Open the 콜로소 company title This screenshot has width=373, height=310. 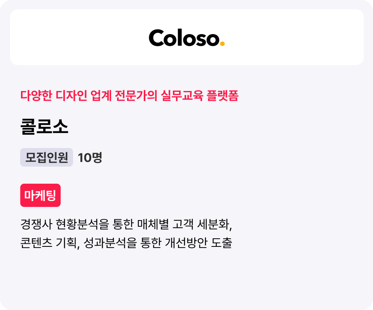(x=44, y=127)
